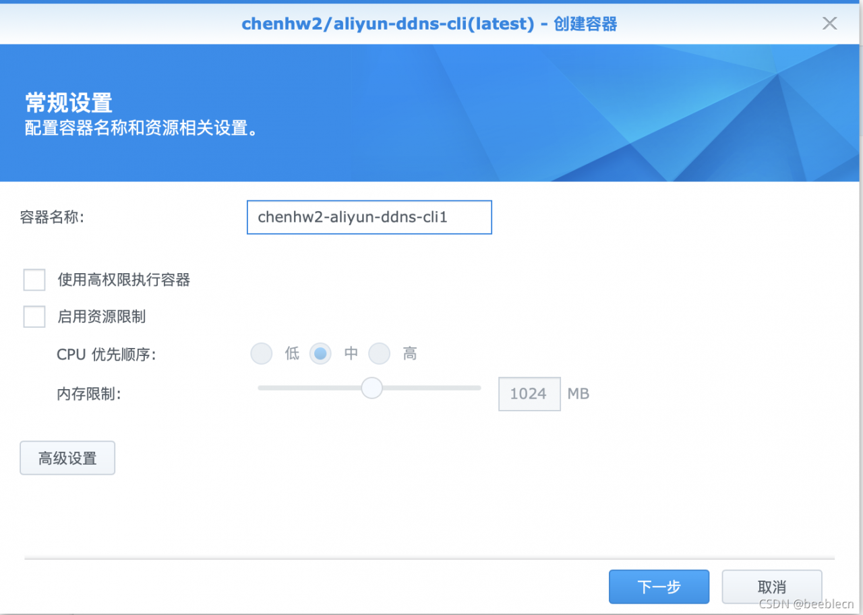Click the 高 priority label text

pyautogui.click(x=410, y=353)
